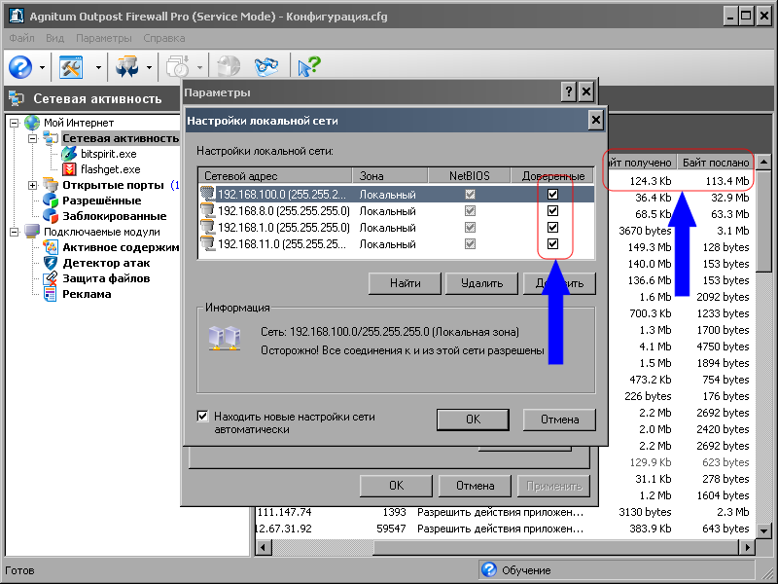Click the Защита файлов plugin icon
This screenshot has width=778, height=584.
51,278
